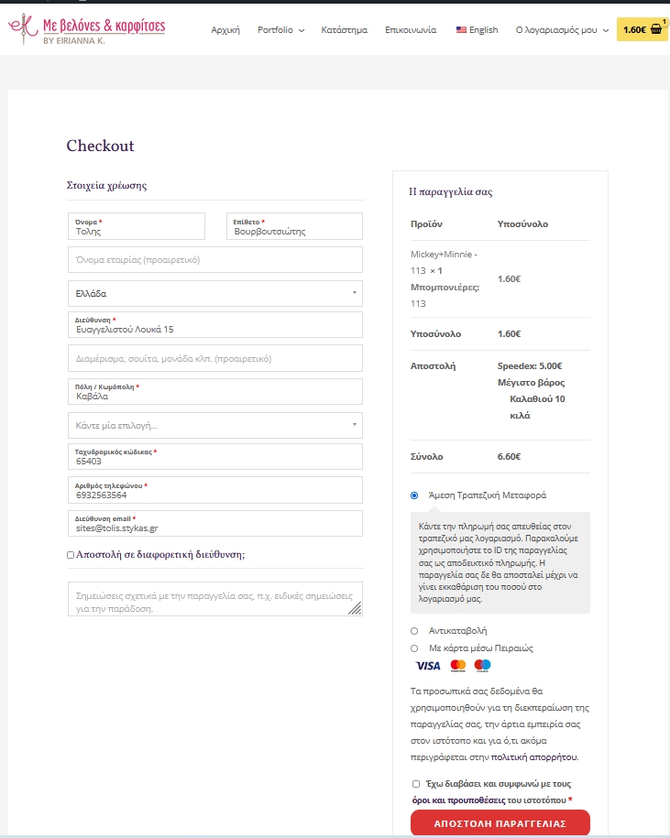Open Επικοινωνία contact page

point(411,30)
